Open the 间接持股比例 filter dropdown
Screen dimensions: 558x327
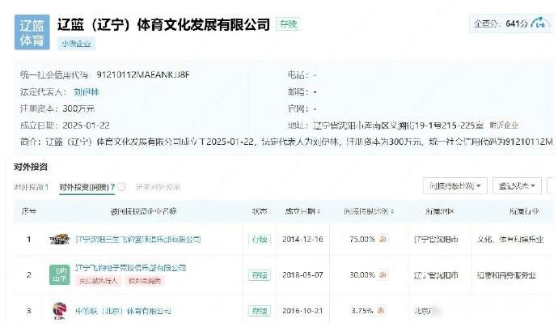(454, 185)
